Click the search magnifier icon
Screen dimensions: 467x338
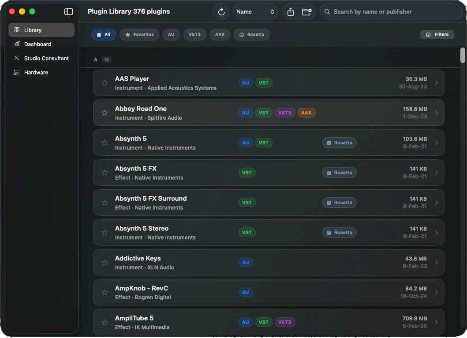327,11
